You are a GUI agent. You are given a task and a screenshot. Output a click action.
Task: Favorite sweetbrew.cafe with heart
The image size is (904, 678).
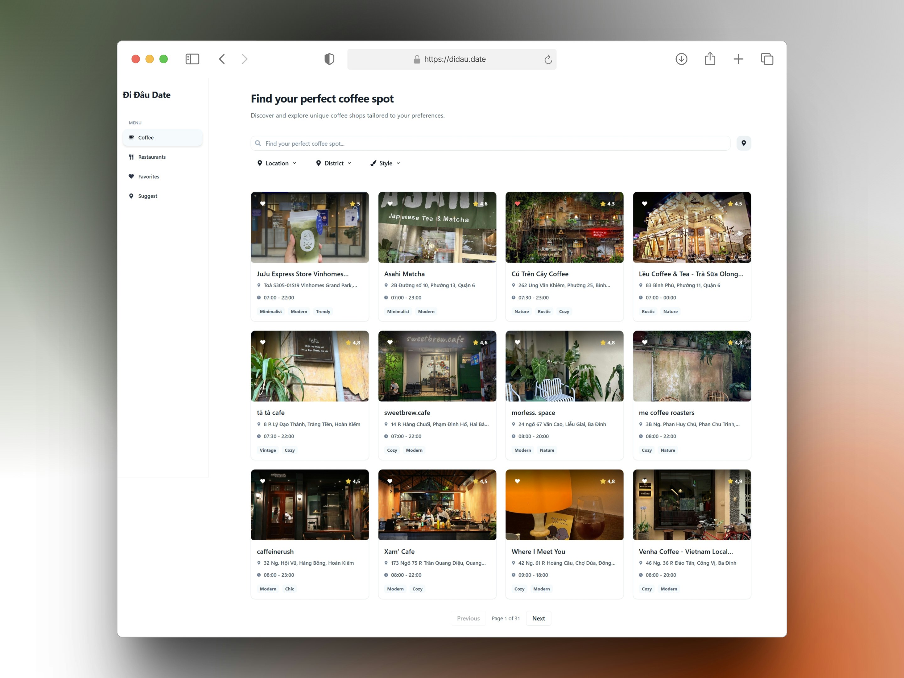click(390, 342)
